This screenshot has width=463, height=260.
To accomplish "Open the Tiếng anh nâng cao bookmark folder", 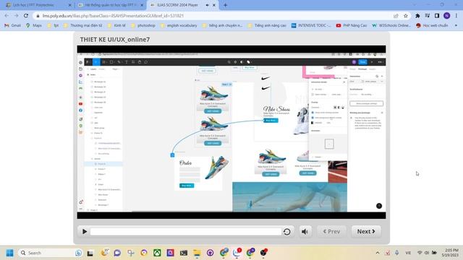I will point(268,26).
